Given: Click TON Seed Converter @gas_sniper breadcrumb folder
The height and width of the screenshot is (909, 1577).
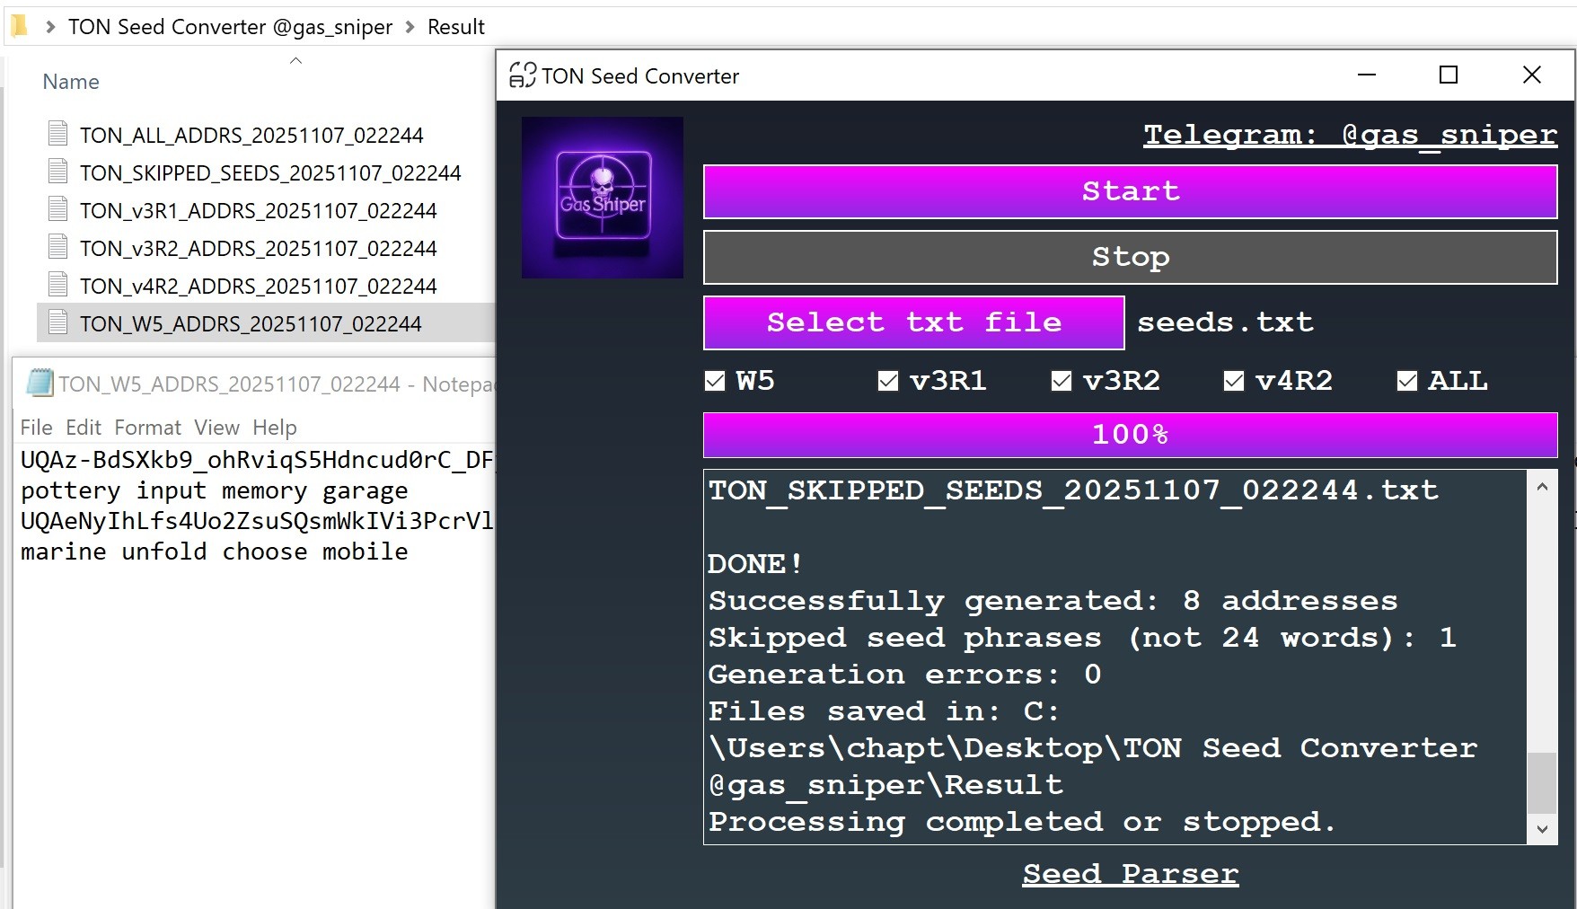Looking at the screenshot, I should (230, 27).
